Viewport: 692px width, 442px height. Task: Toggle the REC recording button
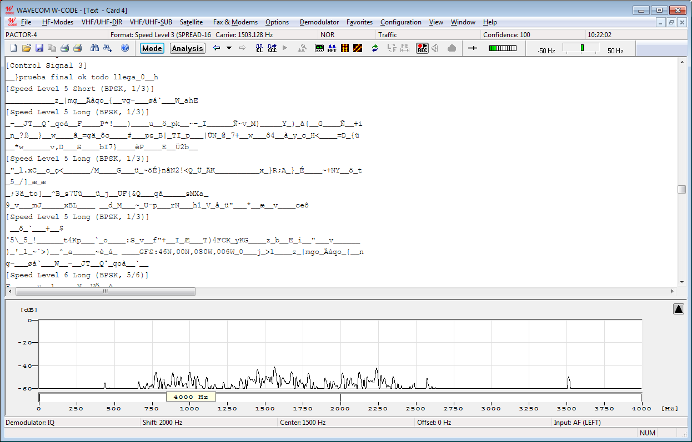(x=423, y=48)
